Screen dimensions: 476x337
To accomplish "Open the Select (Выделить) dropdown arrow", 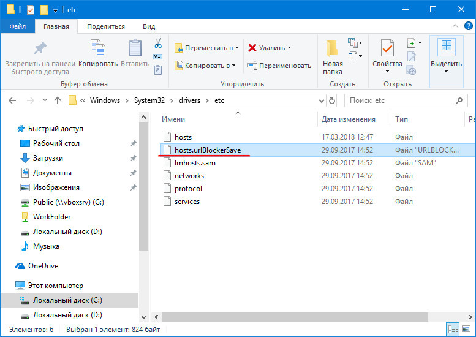I will tap(446, 72).
